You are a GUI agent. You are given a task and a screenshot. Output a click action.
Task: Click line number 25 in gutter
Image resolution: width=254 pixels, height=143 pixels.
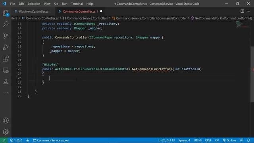(19, 78)
